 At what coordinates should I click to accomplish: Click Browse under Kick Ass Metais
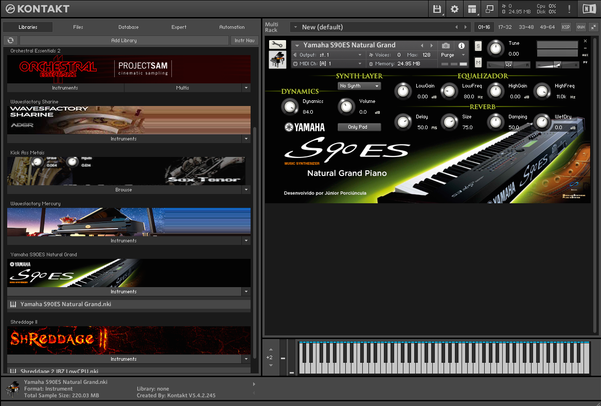(x=124, y=190)
